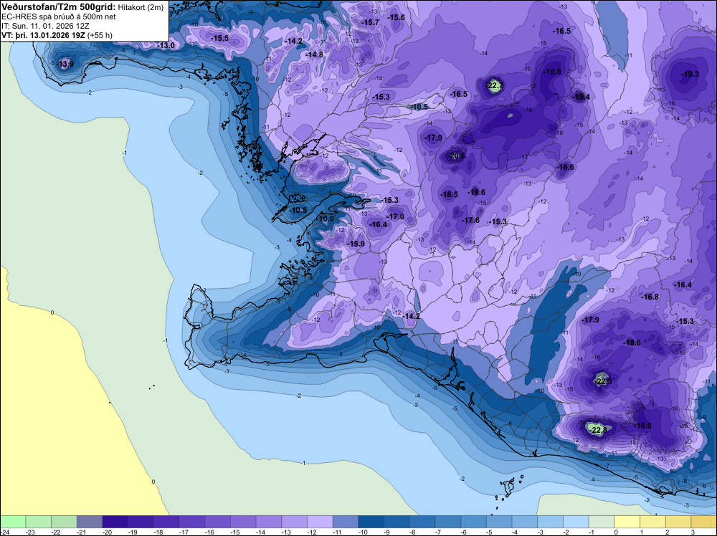This screenshot has width=717, height=536.
Task: Click the -7 tick label in the legend
Action: [x=439, y=532]
